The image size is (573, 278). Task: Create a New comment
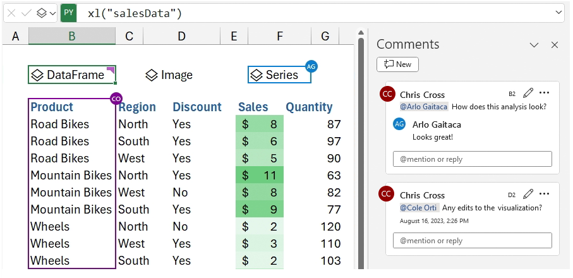(397, 64)
